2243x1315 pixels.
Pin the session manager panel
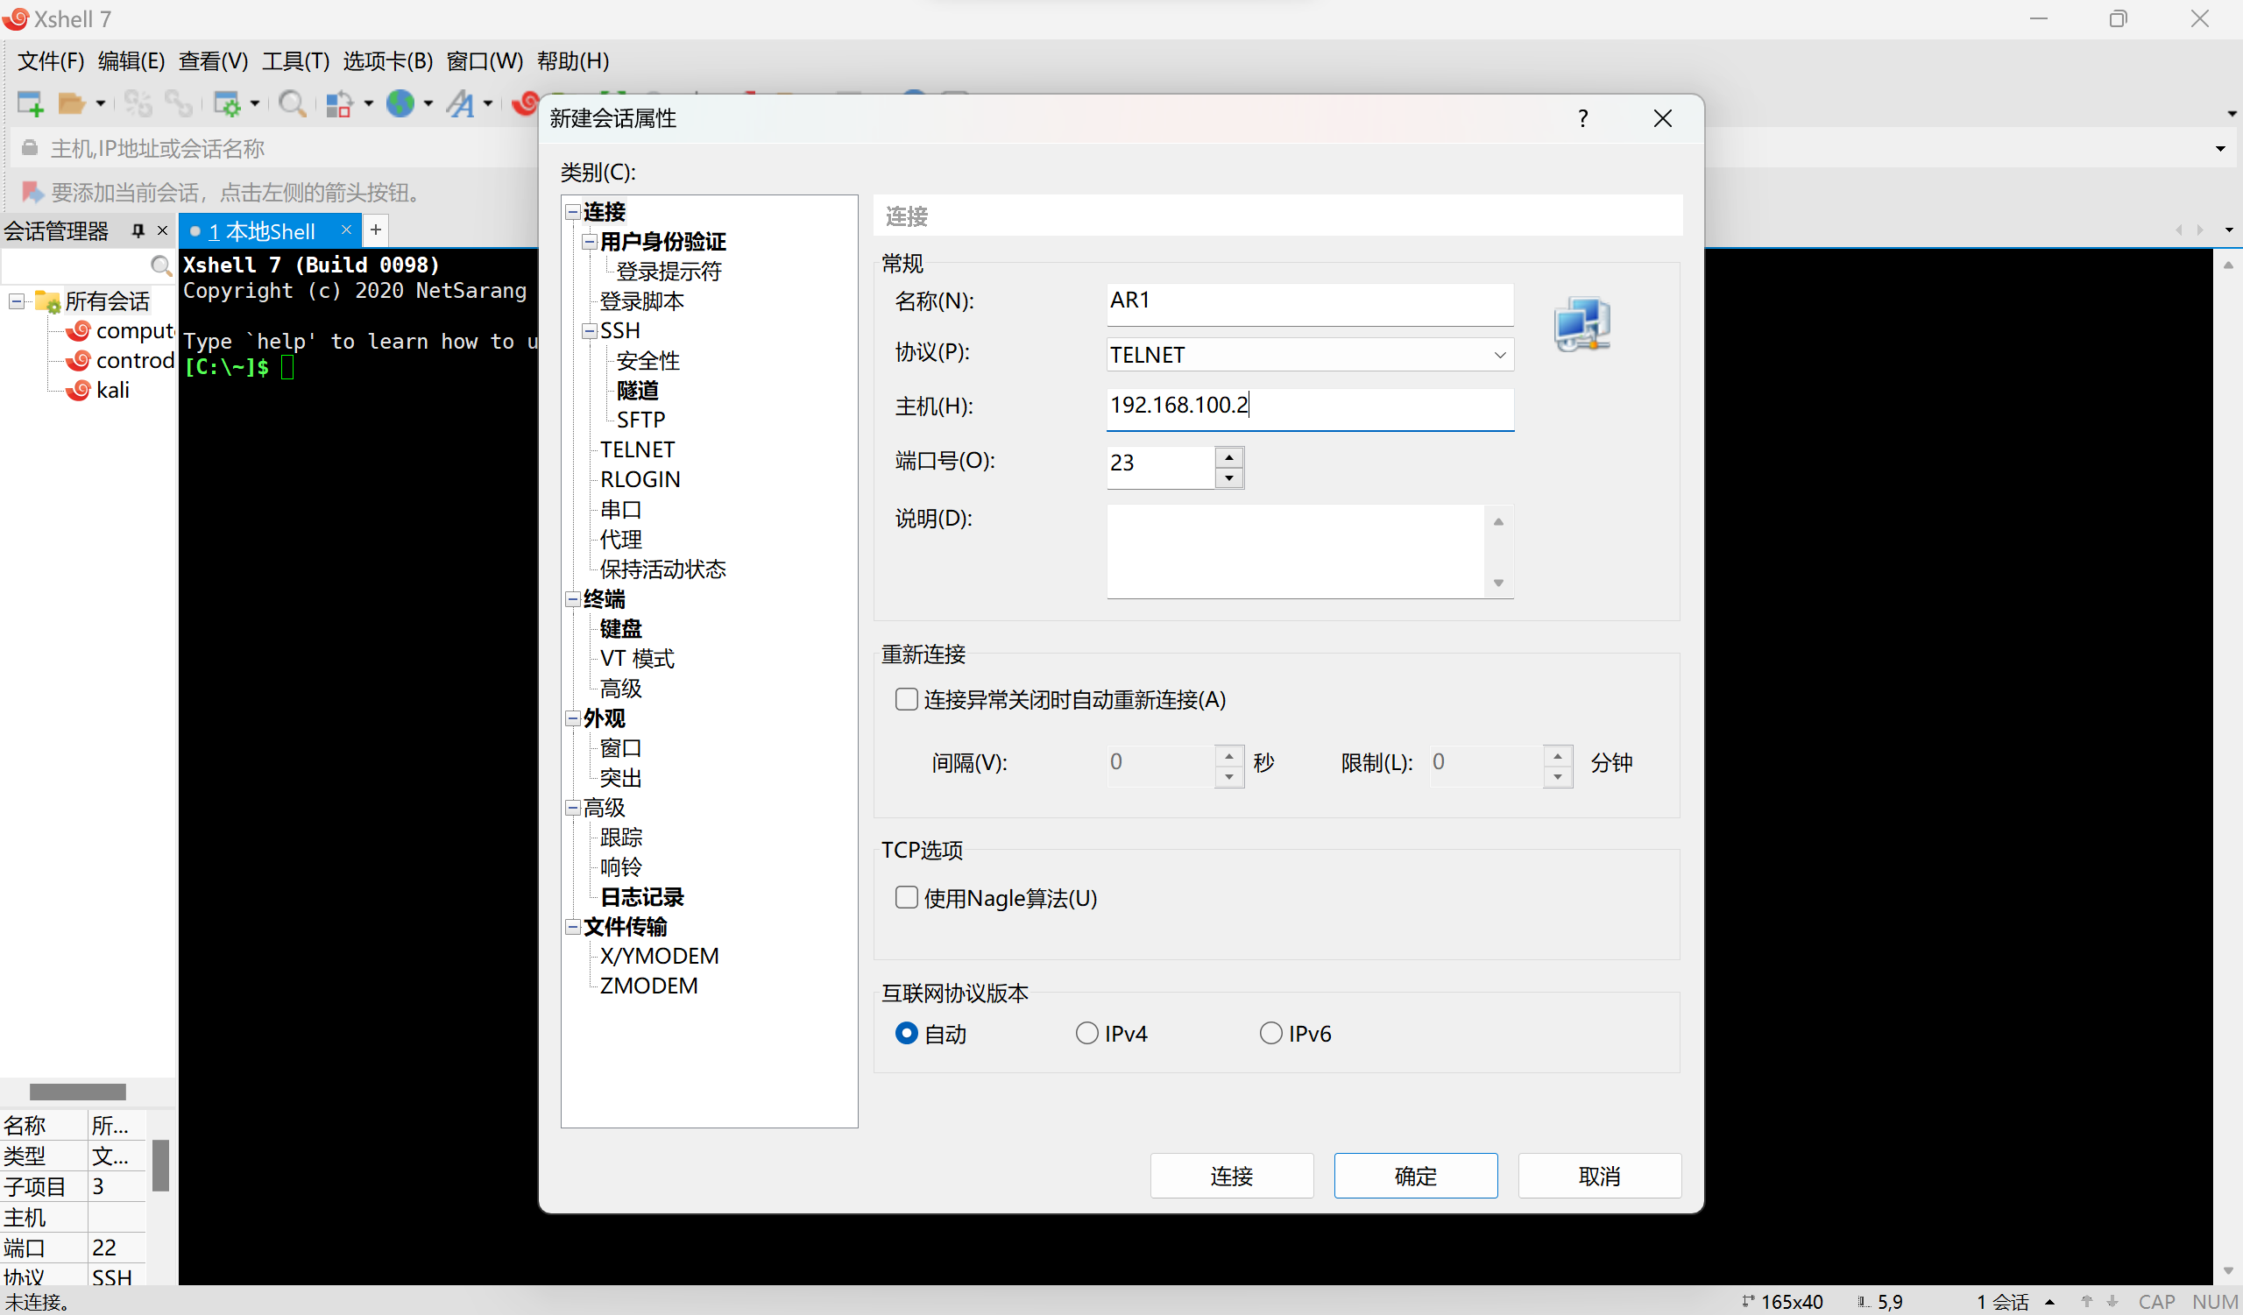(136, 230)
